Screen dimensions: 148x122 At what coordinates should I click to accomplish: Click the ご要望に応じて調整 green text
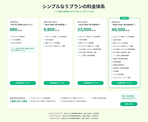pyautogui.click(x=18, y=101)
